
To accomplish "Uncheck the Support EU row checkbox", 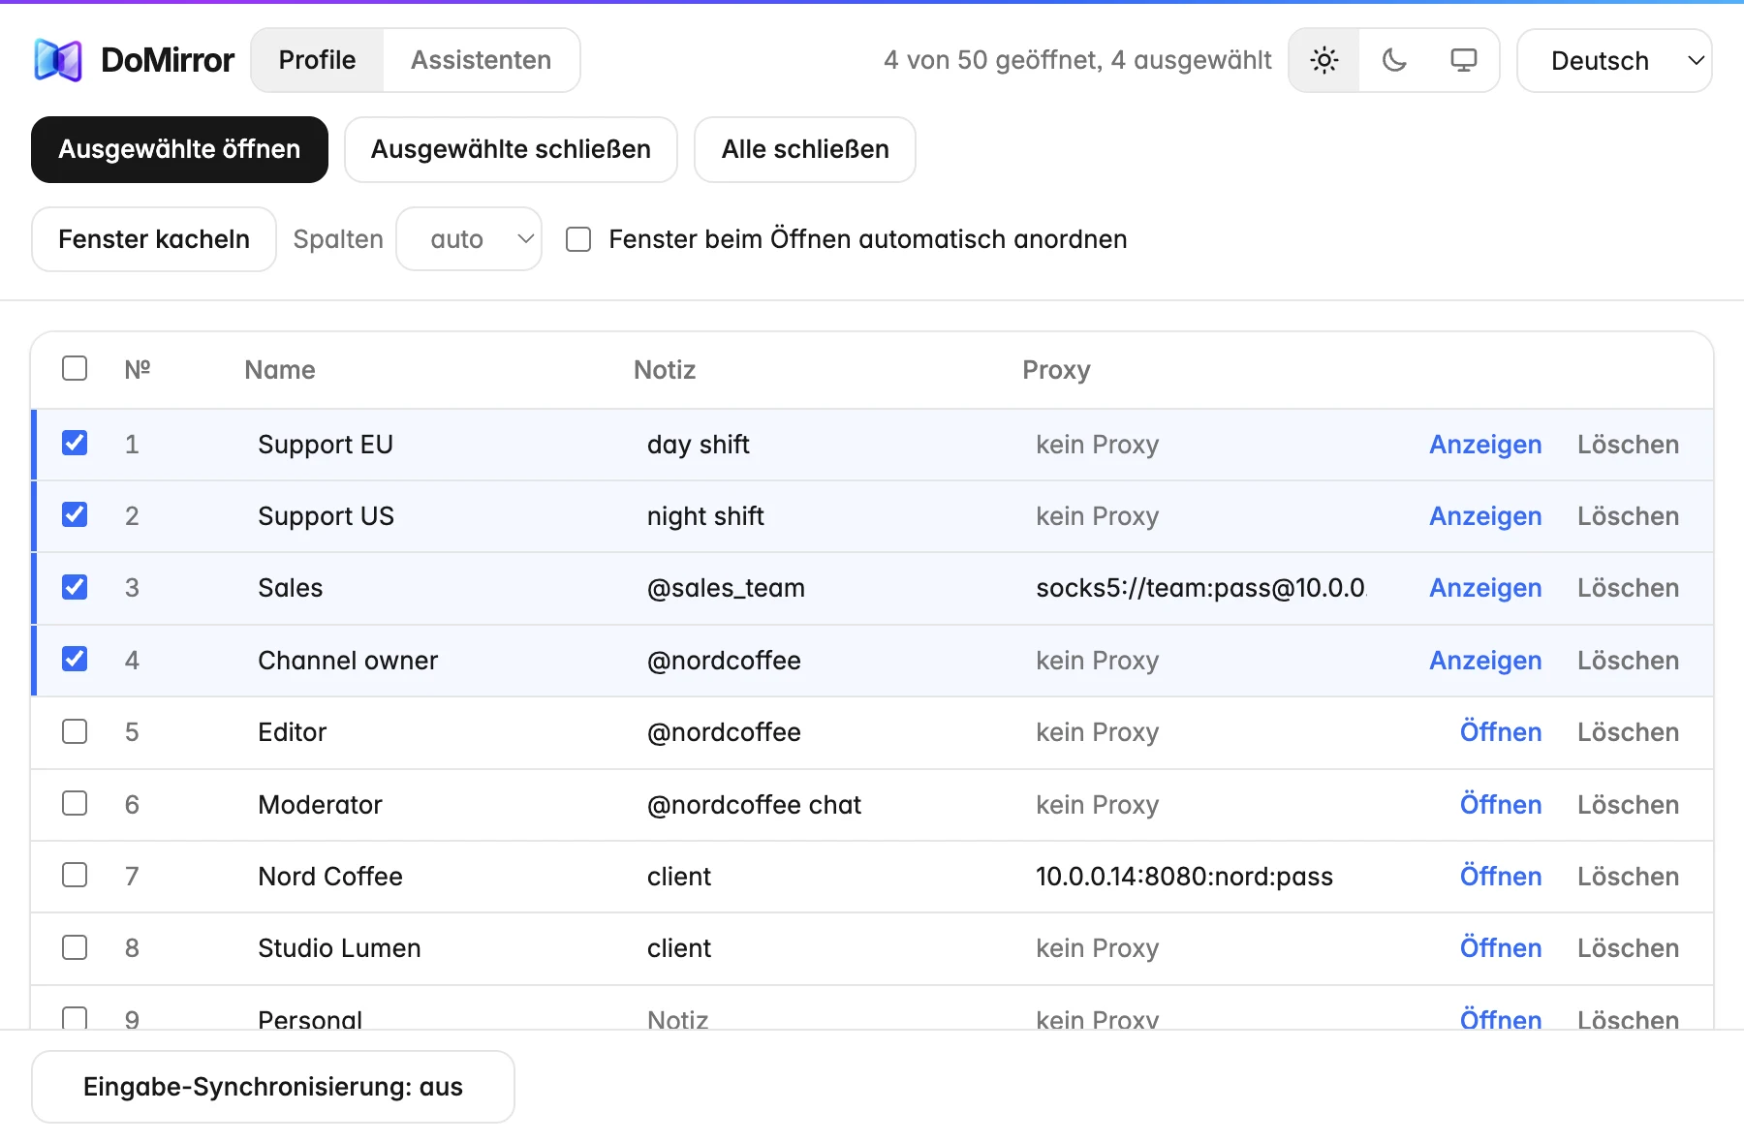I will [75, 443].
